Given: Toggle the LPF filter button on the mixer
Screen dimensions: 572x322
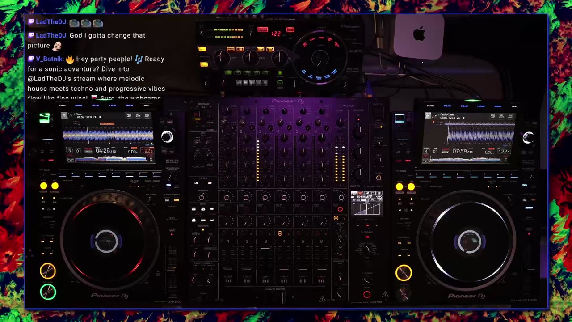Looking at the screenshot, I should click(x=196, y=183).
